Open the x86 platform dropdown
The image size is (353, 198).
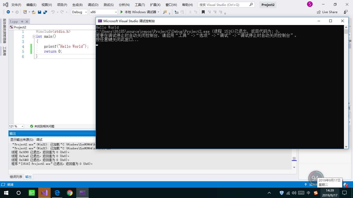click(103, 12)
